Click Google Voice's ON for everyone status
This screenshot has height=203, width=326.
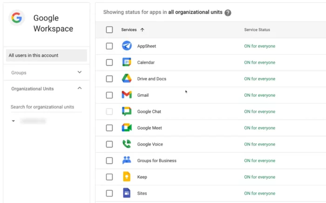tap(260, 144)
